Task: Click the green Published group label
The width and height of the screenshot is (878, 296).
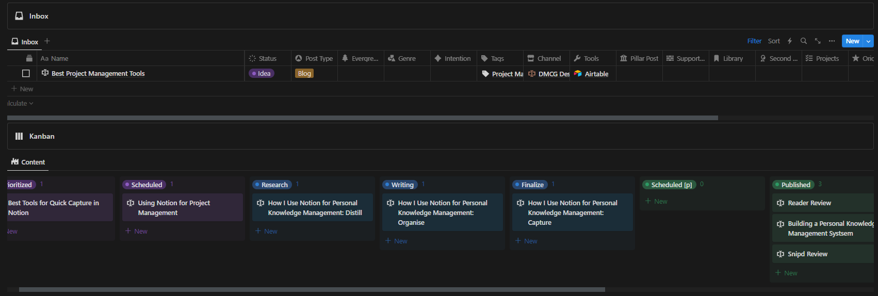Action: click(x=793, y=185)
